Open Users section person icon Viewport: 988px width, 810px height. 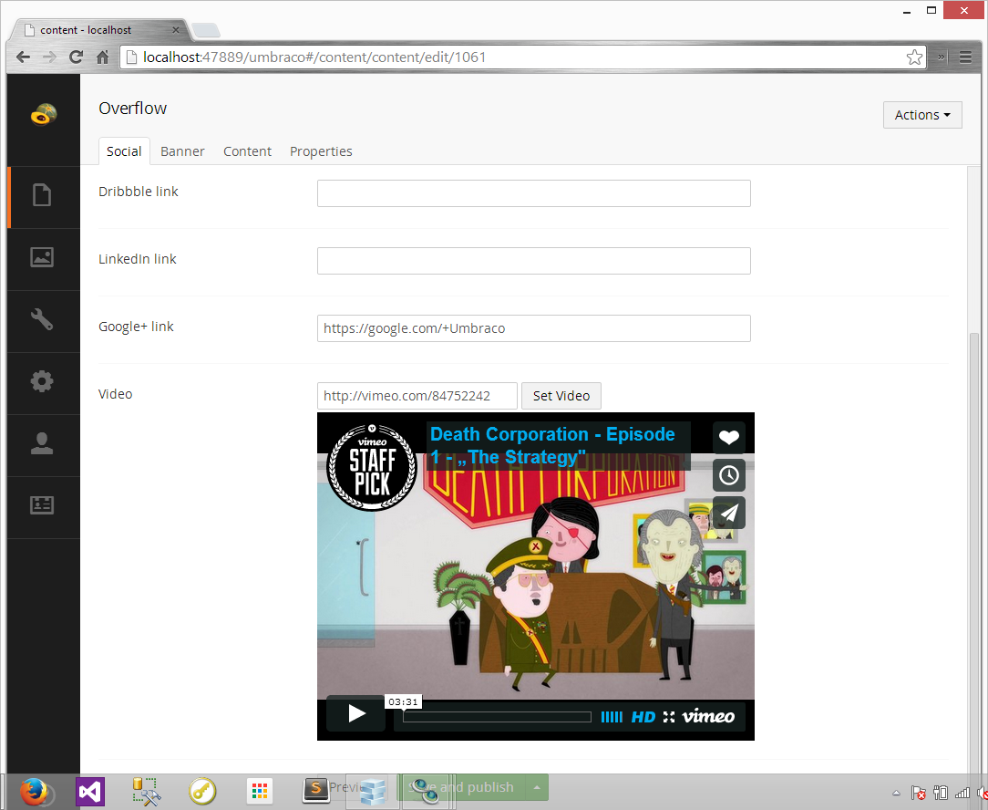coord(42,443)
